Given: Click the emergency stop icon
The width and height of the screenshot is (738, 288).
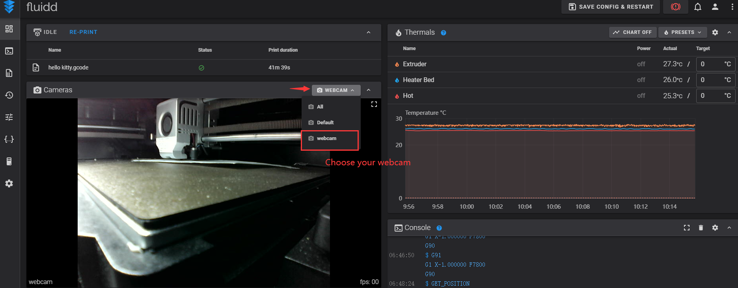Looking at the screenshot, I should (675, 7).
